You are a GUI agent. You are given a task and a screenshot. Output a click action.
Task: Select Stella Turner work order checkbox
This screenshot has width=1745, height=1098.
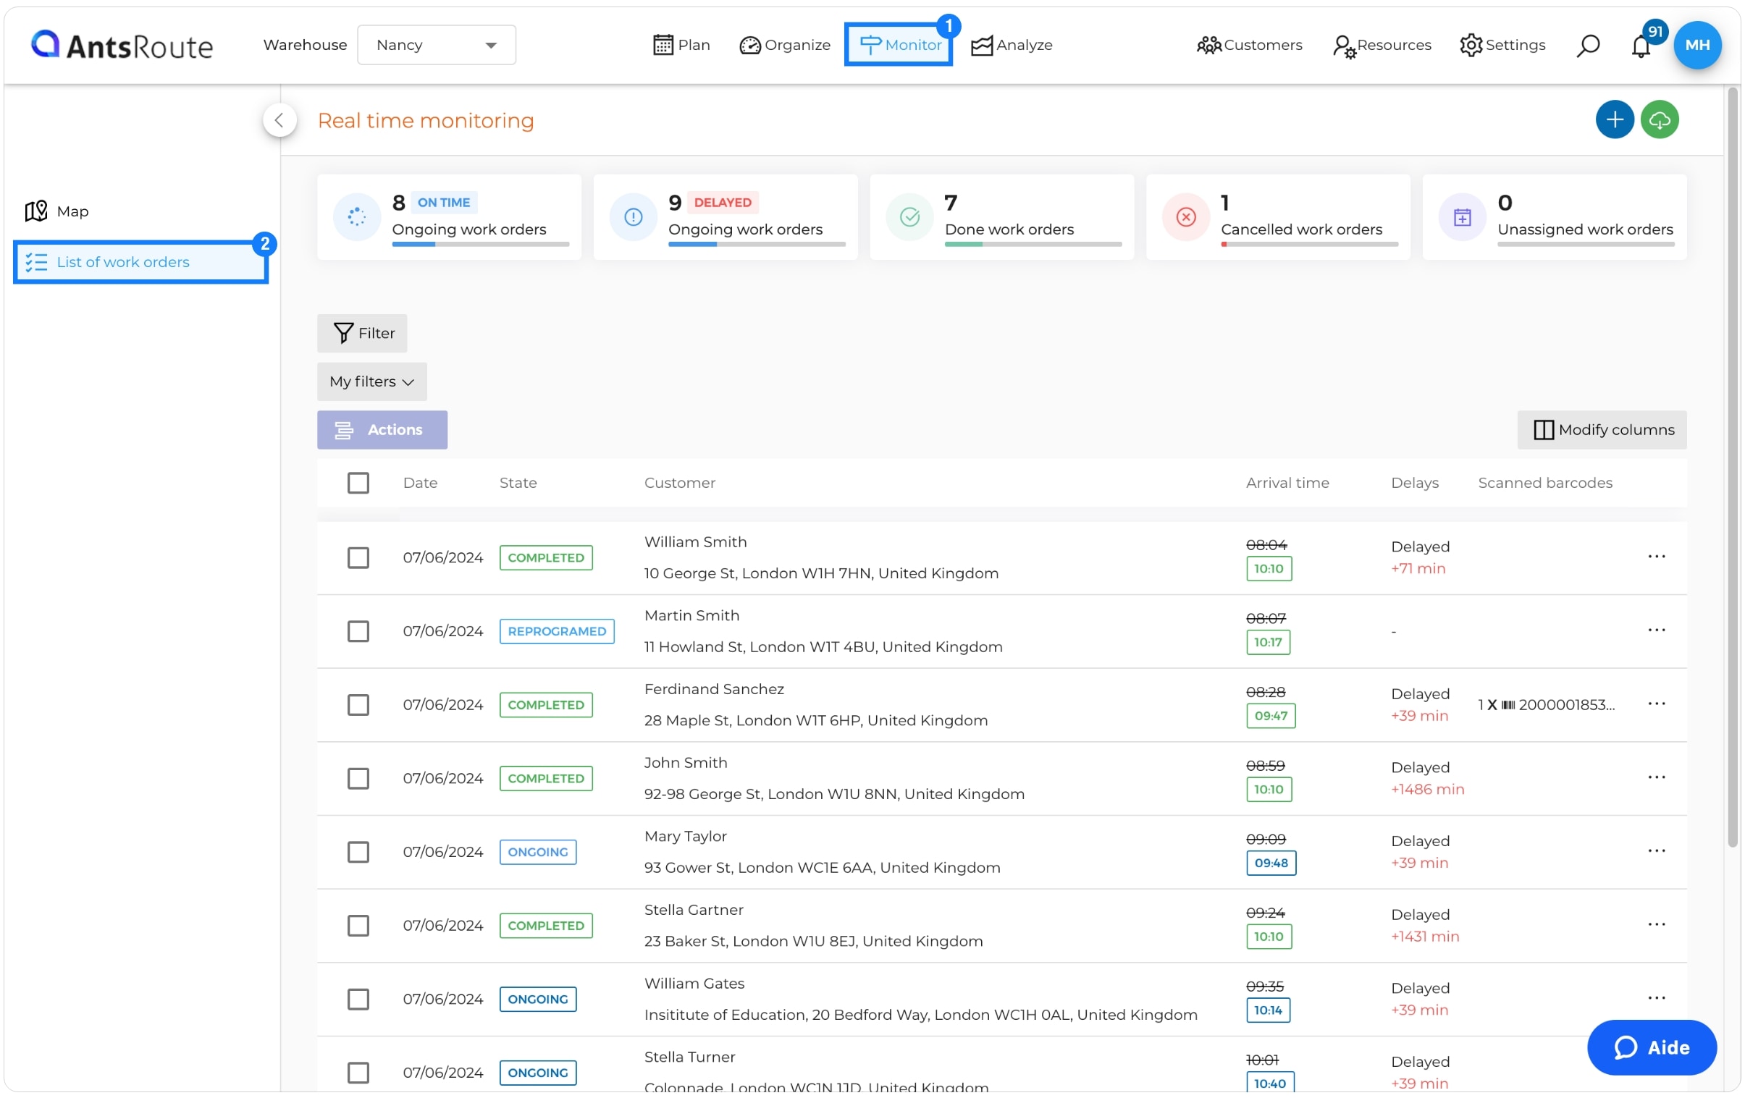click(x=358, y=1072)
